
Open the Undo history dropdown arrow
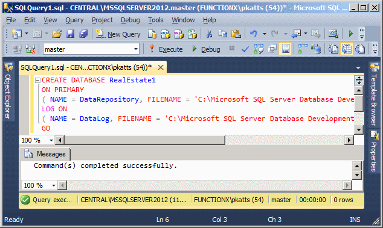[x=264, y=34]
